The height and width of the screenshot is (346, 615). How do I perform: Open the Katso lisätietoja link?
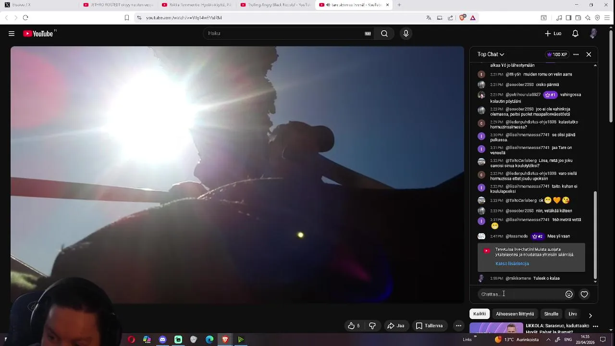tap(512, 264)
